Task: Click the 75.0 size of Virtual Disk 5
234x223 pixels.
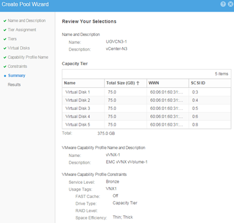Action: [x=112, y=125]
